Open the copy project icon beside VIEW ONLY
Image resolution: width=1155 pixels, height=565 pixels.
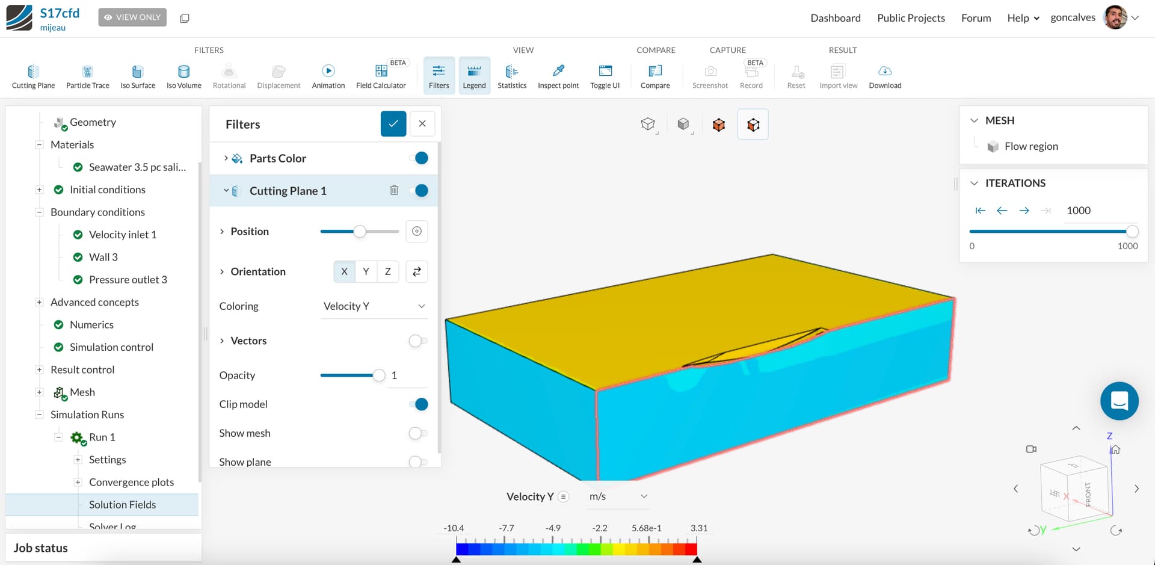185,18
